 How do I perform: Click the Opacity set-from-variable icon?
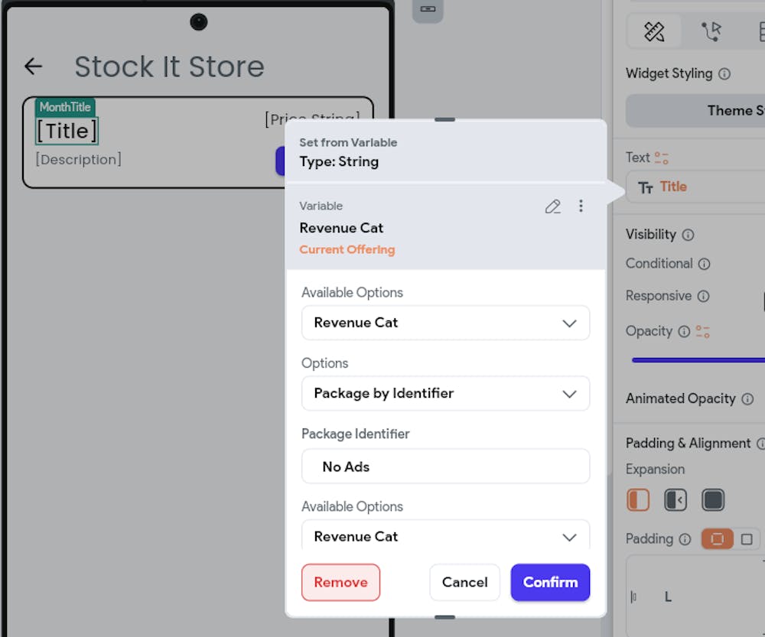(702, 332)
